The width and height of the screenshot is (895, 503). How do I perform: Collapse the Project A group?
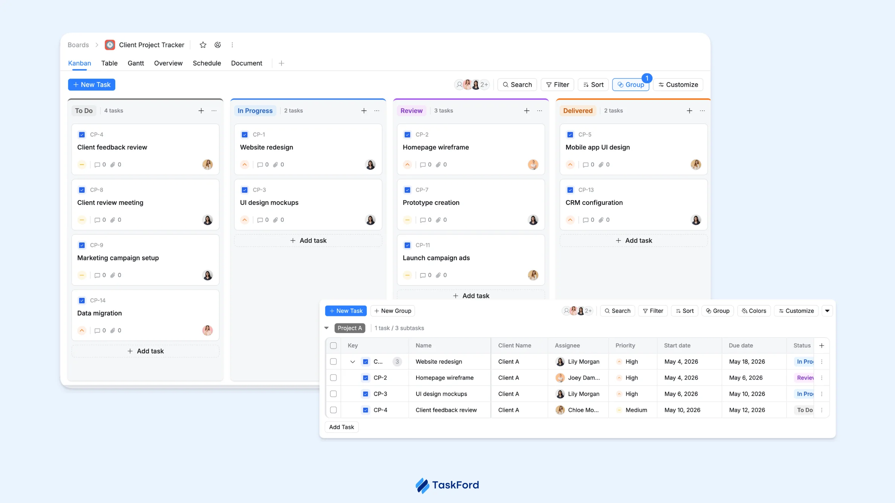[327, 328]
